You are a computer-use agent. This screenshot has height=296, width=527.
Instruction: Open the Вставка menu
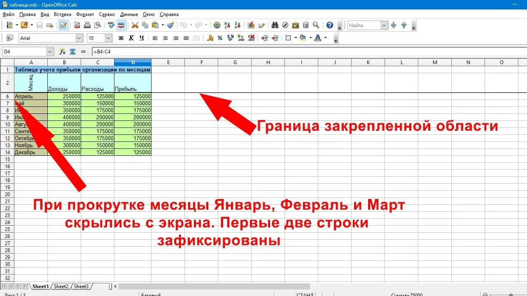63,14
